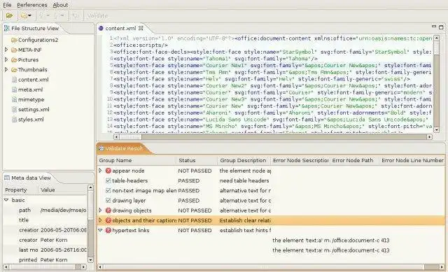Click the meta.xml file icon
The width and height of the screenshot is (448, 272).
coord(14,90)
